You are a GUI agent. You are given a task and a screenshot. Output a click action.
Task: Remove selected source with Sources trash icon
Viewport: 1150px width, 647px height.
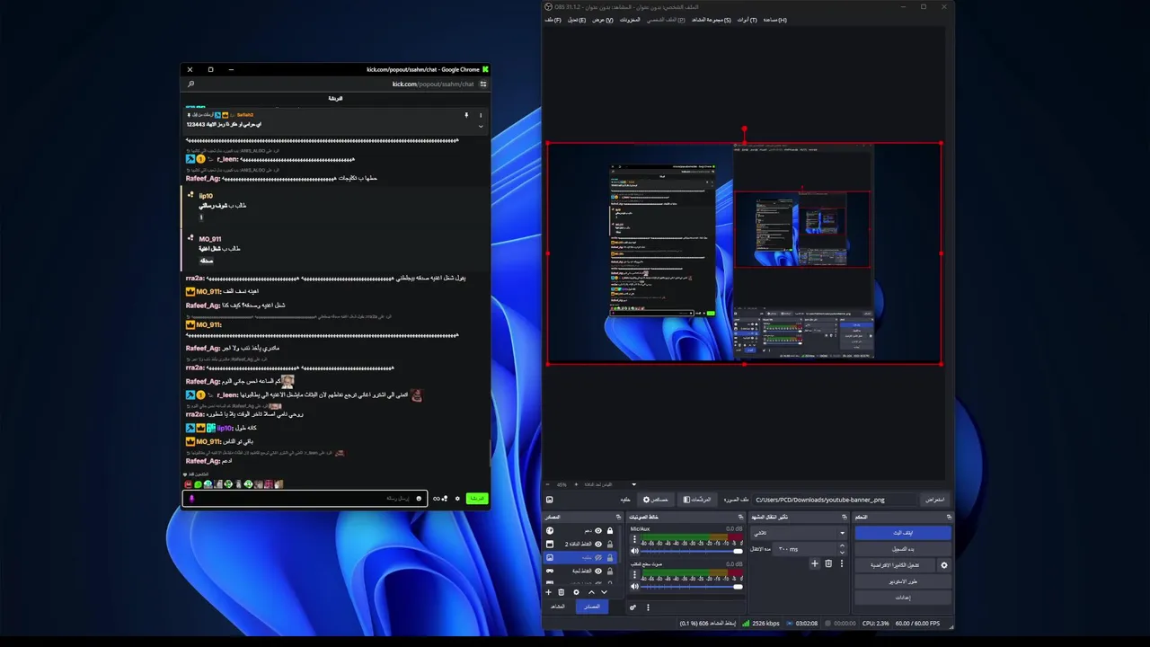pos(562,592)
